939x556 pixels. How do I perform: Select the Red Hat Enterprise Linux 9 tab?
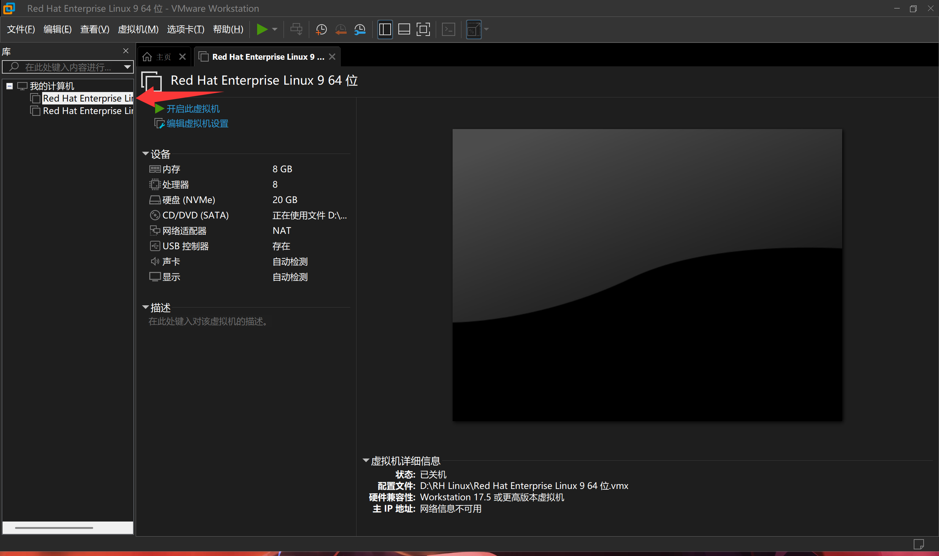click(268, 56)
